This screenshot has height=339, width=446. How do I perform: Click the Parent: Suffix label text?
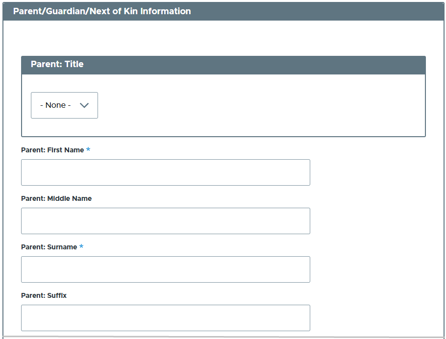click(44, 295)
